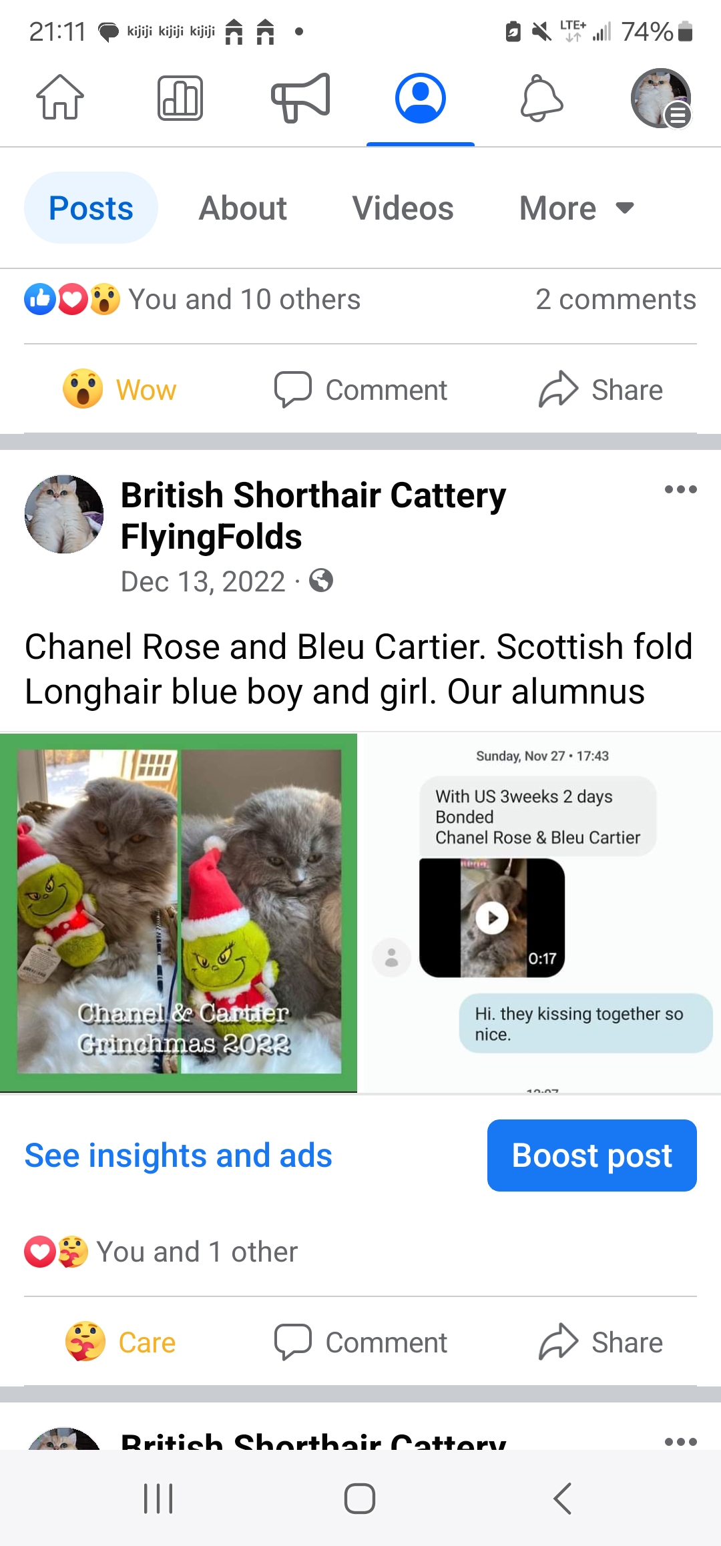Tap the Android back navigation button
721x1546 pixels.
[x=562, y=1499]
